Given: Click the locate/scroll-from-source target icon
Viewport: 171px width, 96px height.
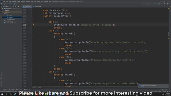Looking at the screenshot, I should pyautogui.click(x=13, y=6).
